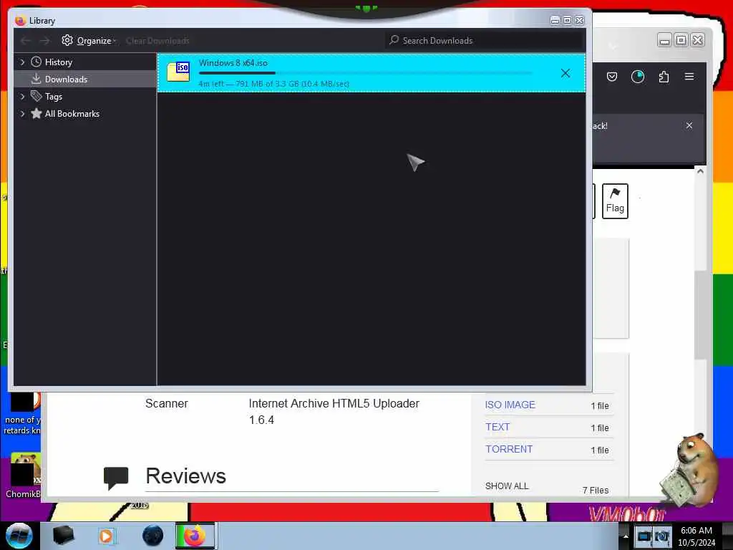Click the Scanner label on page
This screenshot has height=550, width=733.
(x=166, y=404)
